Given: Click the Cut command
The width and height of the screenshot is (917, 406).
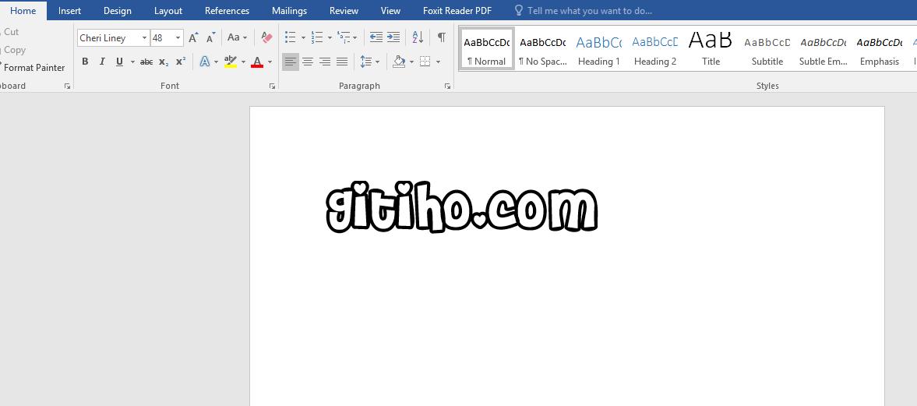Looking at the screenshot, I should [x=11, y=32].
